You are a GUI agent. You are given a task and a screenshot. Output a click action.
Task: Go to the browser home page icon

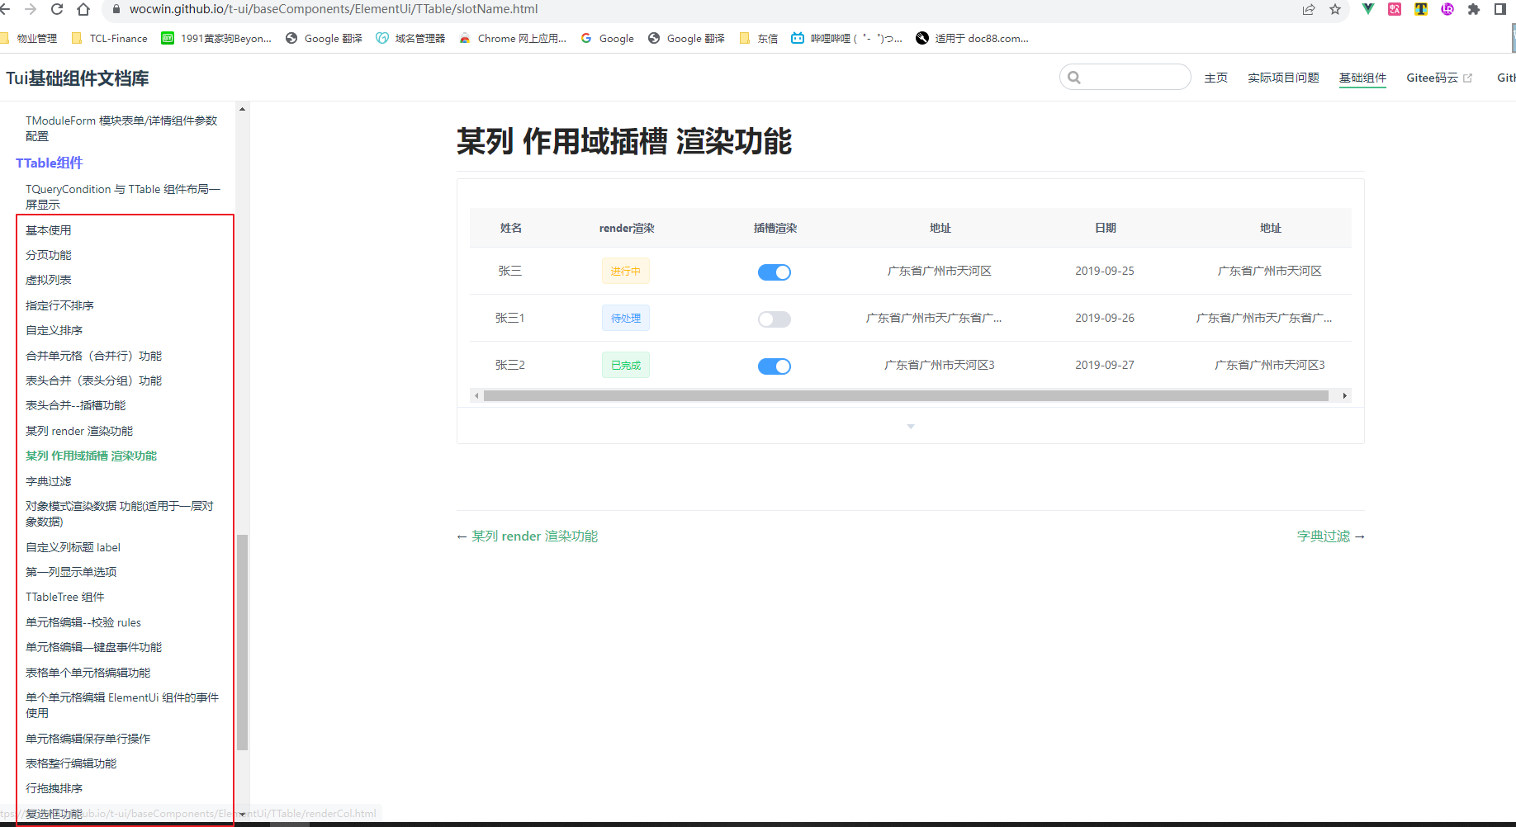pyautogui.click(x=83, y=9)
